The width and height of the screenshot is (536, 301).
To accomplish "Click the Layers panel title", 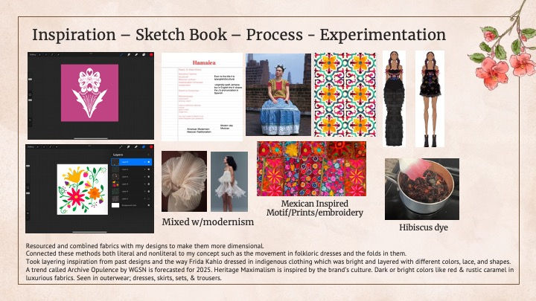I will [x=118, y=155].
